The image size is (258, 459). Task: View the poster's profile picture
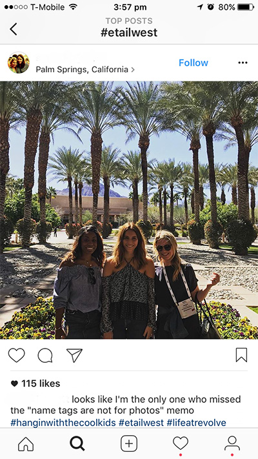[x=19, y=63]
